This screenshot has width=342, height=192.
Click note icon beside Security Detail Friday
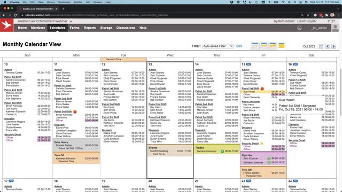(x=262, y=143)
